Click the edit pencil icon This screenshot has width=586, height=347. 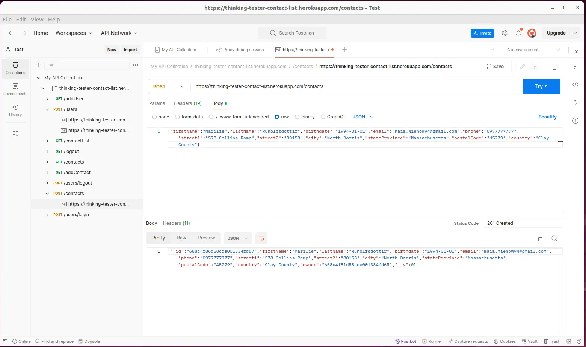(x=523, y=67)
